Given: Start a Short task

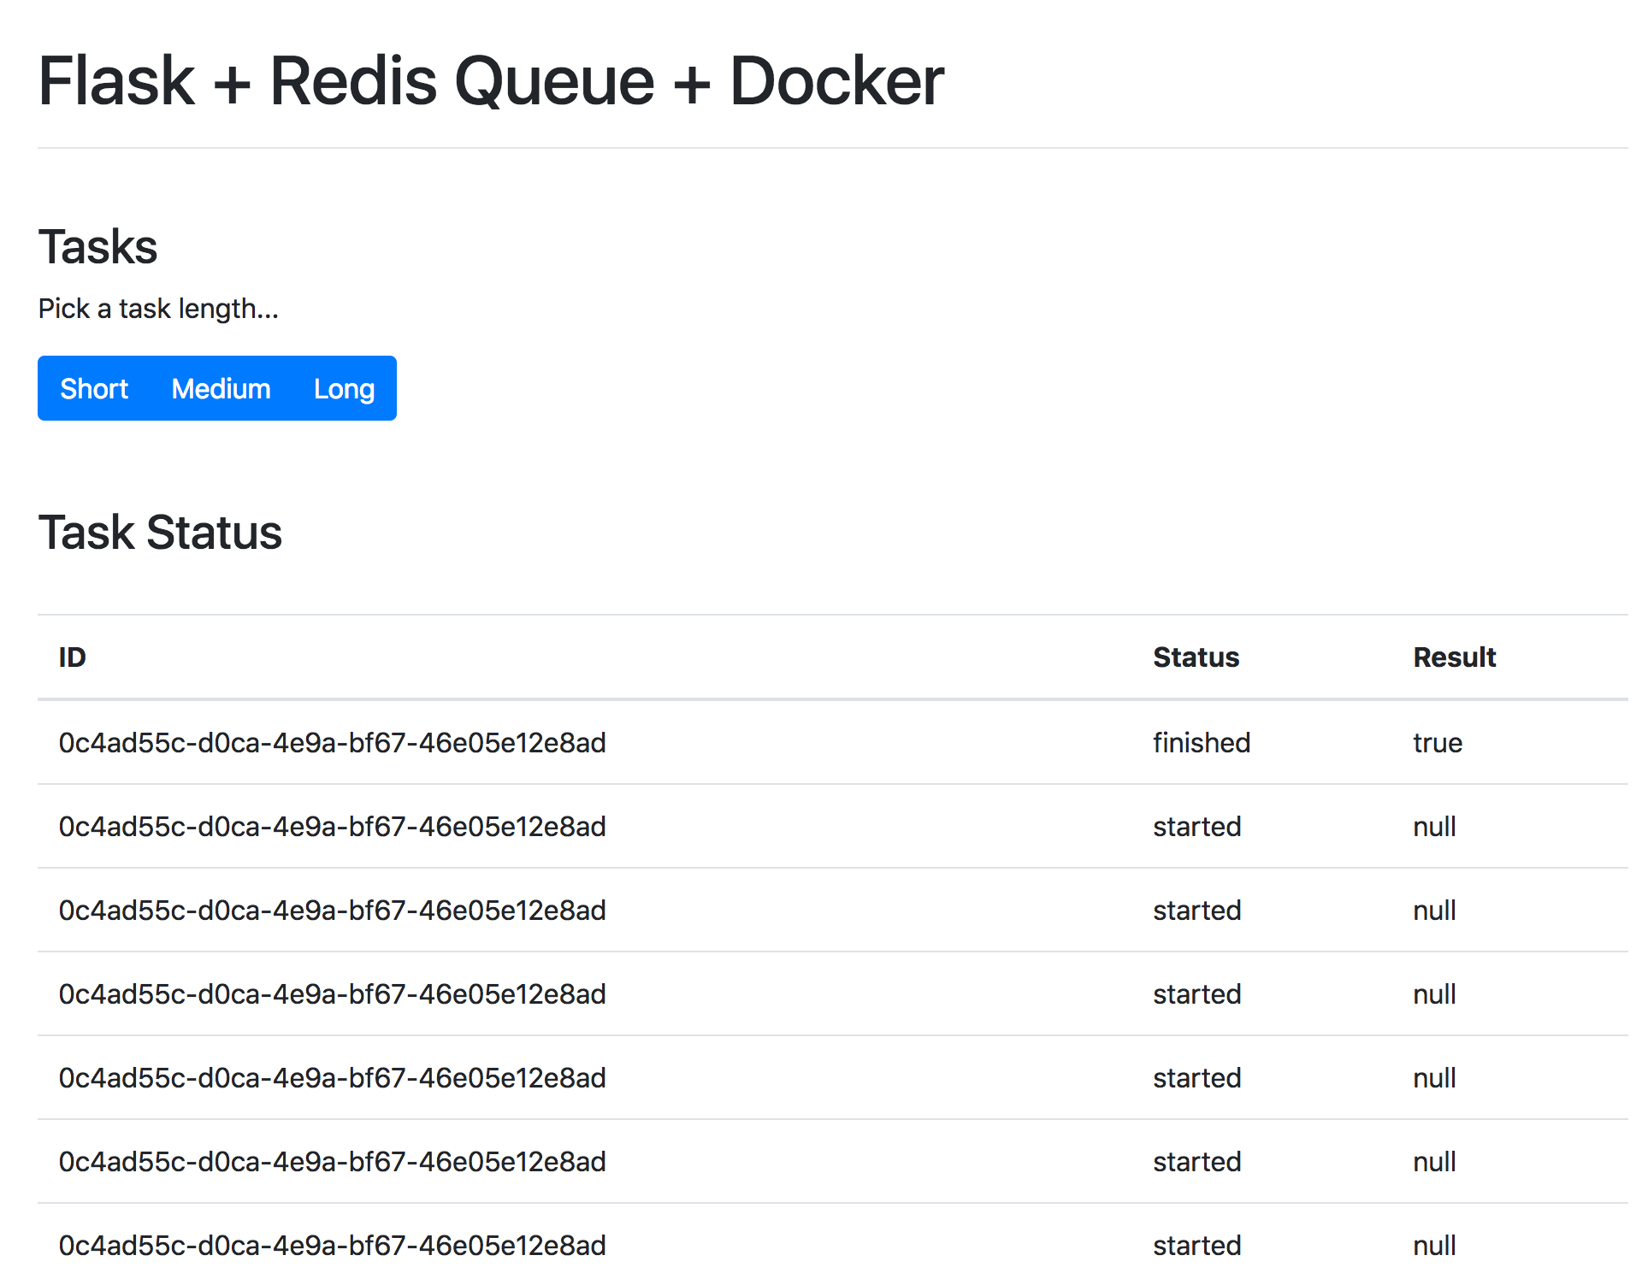Looking at the screenshot, I should pyautogui.click(x=94, y=389).
